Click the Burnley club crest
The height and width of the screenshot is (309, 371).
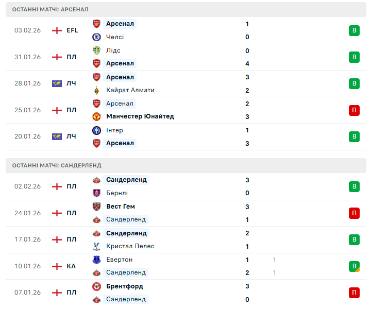pyautogui.click(x=96, y=193)
